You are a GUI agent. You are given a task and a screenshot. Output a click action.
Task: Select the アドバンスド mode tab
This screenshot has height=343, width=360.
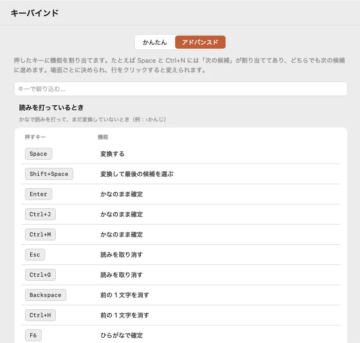tap(200, 42)
